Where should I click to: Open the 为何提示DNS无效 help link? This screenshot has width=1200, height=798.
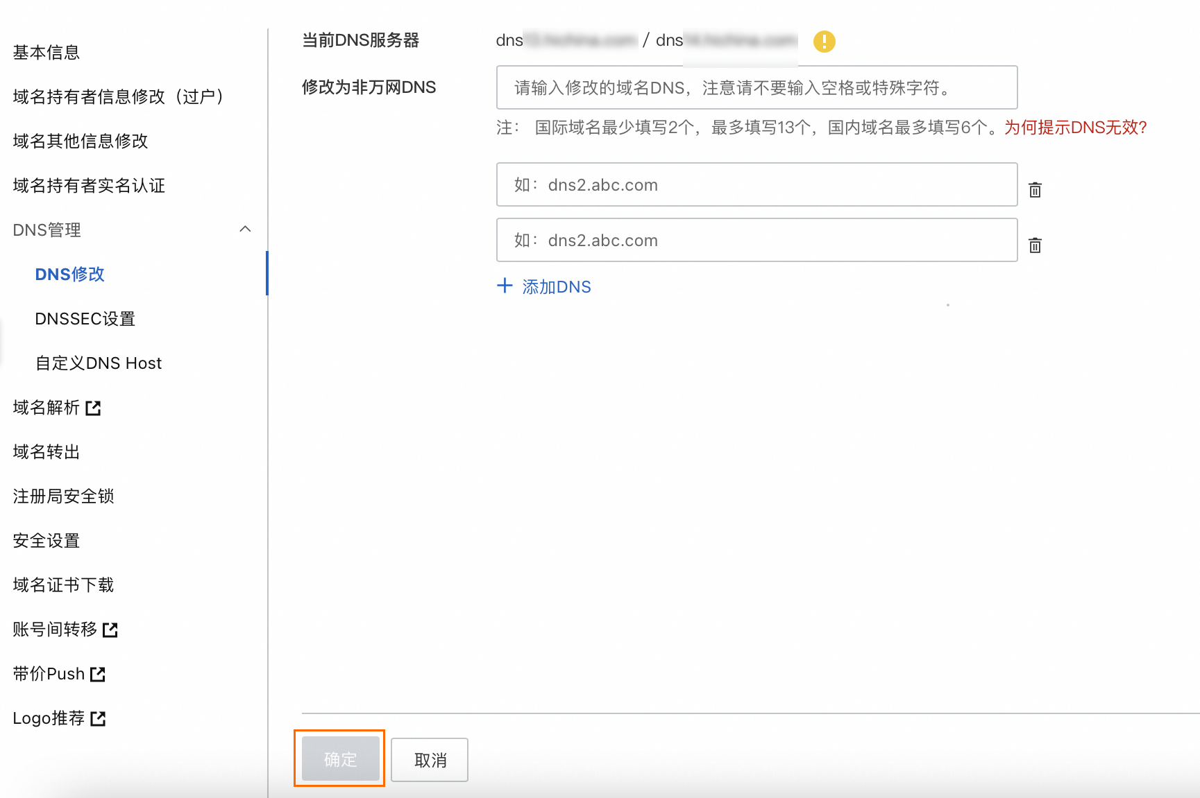click(x=1075, y=128)
